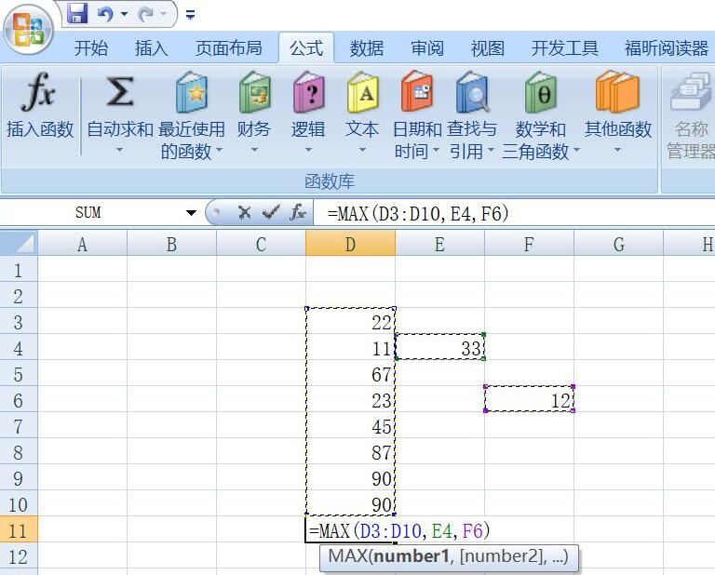Select row 1 header
The image size is (715, 575).
[x=19, y=270]
